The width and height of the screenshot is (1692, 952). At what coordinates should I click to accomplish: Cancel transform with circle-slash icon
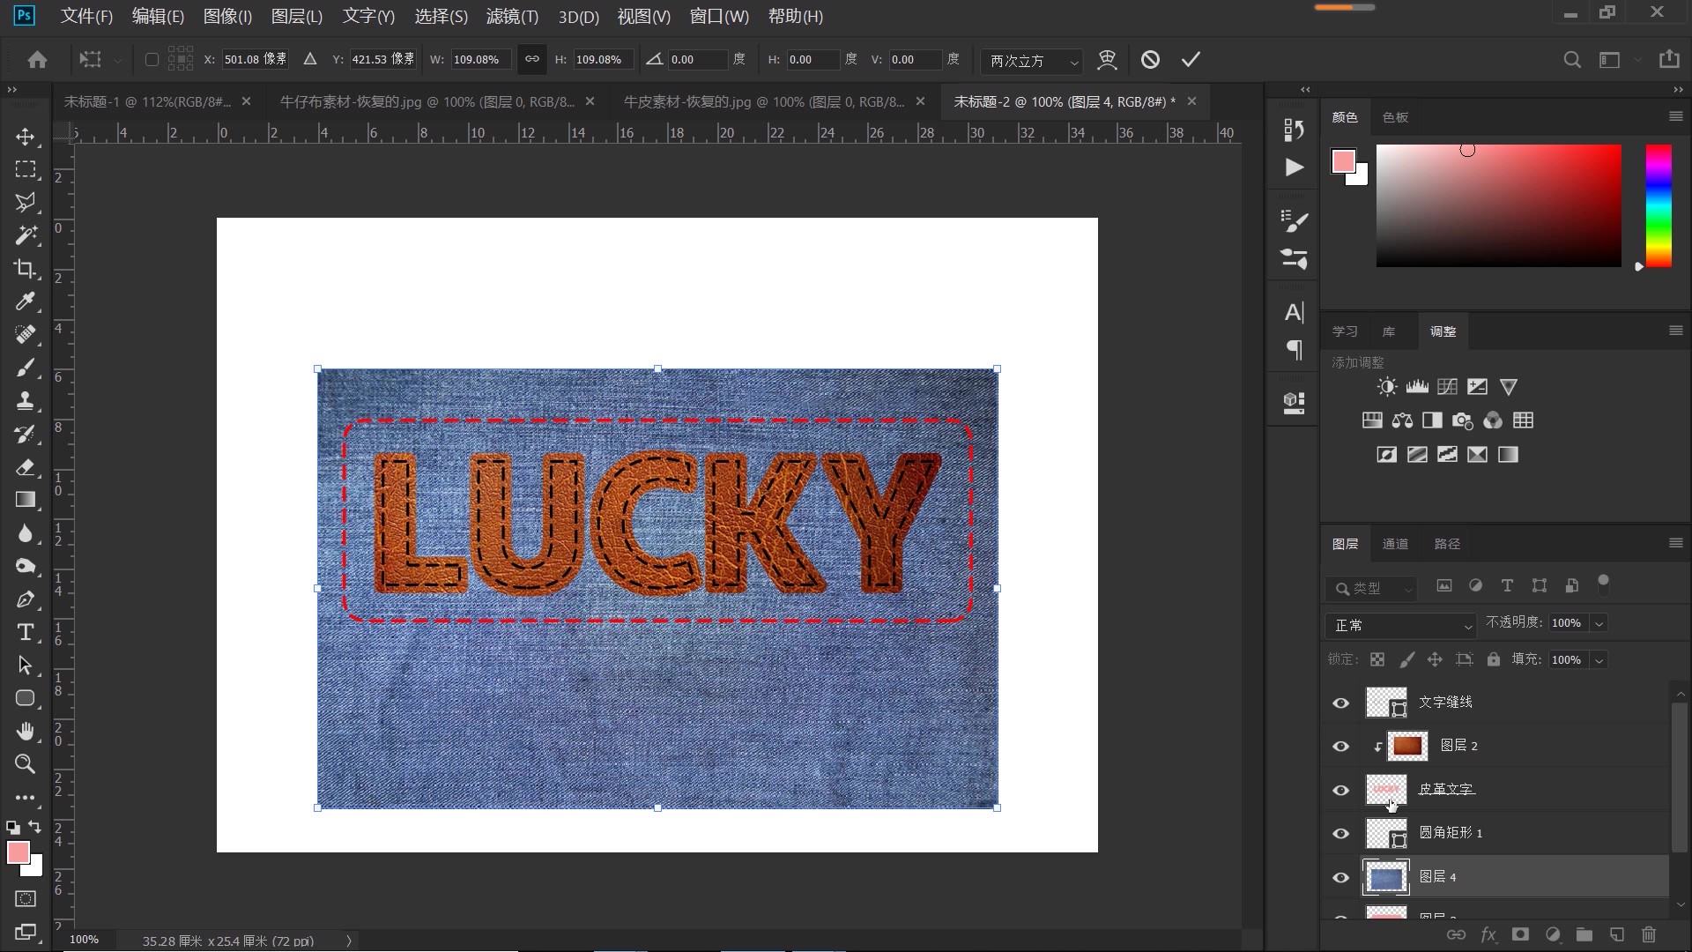pyautogui.click(x=1150, y=59)
